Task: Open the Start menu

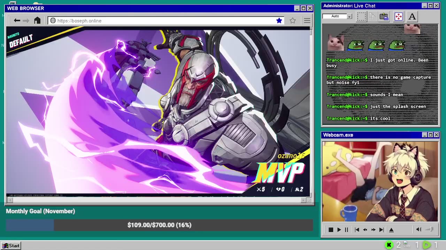Action: tap(11, 245)
